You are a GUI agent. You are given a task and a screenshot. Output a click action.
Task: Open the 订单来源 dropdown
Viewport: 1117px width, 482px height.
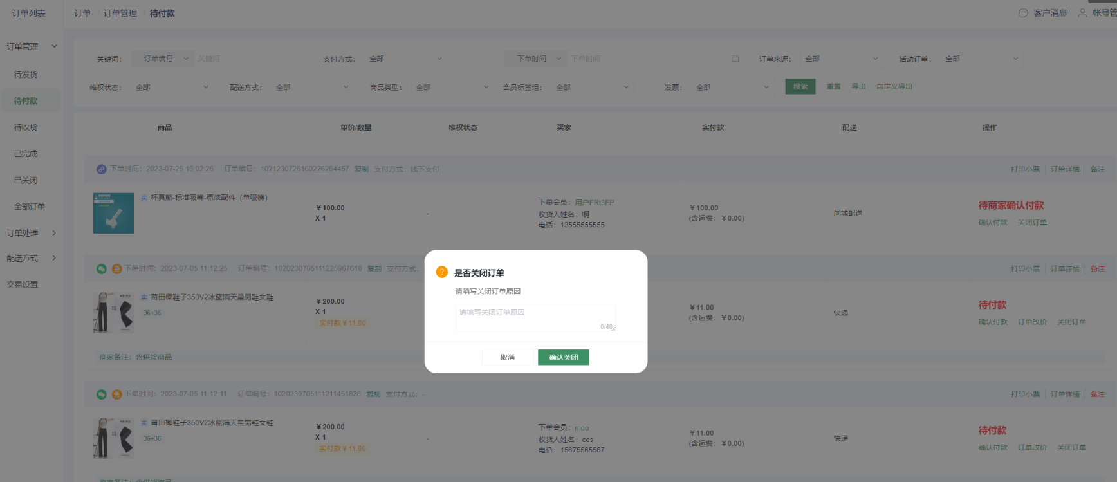pyautogui.click(x=841, y=59)
